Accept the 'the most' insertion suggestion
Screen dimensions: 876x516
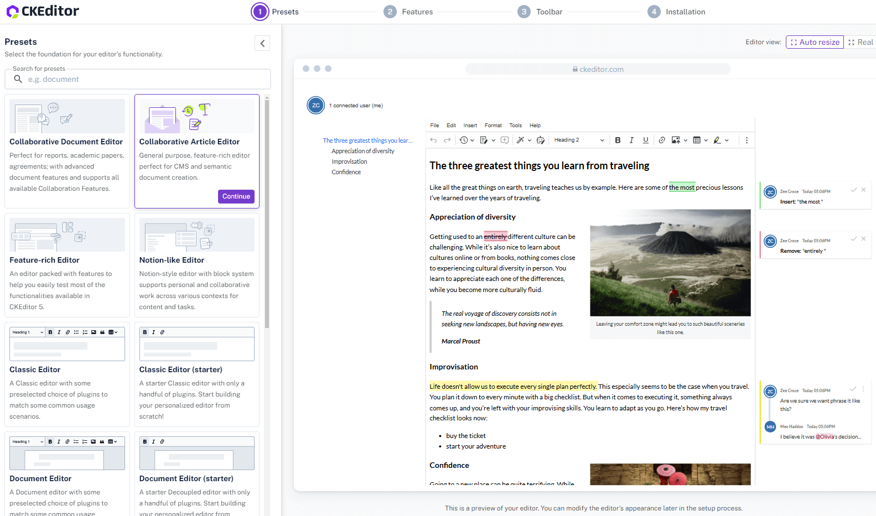853,190
